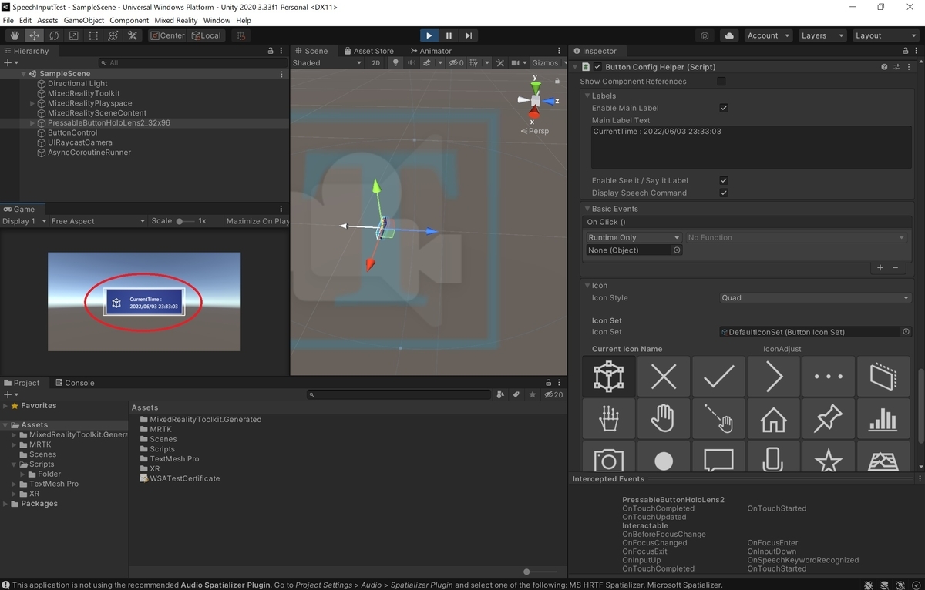Open the custom editor tools button

pyautogui.click(x=133, y=35)
